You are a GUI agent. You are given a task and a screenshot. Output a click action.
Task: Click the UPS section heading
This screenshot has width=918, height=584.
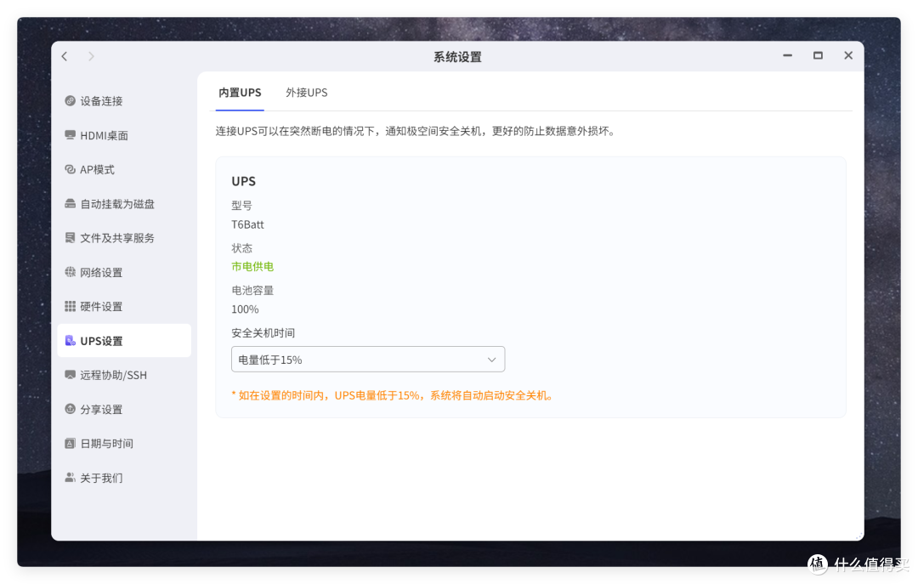coord(244,181)
